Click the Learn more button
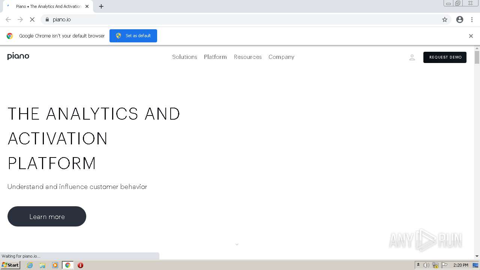The width and height of the screenshot is (480, 270). coord(47,216)
